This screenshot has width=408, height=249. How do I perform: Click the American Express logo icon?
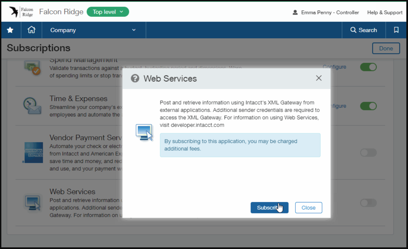[x=34, y=153]
